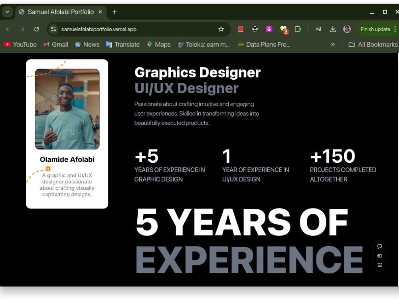Click the Olamide Afolabi name text
Screen dimensions: 399x299
[67, 159]
